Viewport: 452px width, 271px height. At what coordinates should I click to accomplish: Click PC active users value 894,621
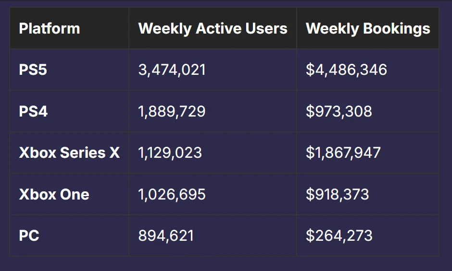pos(166,236)
